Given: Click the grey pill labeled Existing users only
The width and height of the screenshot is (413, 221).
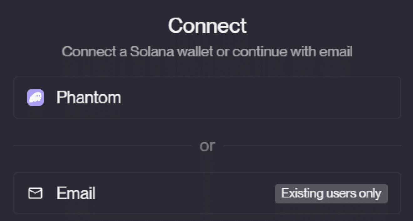Looking at the screenshot, I should [x=331, y=193].
